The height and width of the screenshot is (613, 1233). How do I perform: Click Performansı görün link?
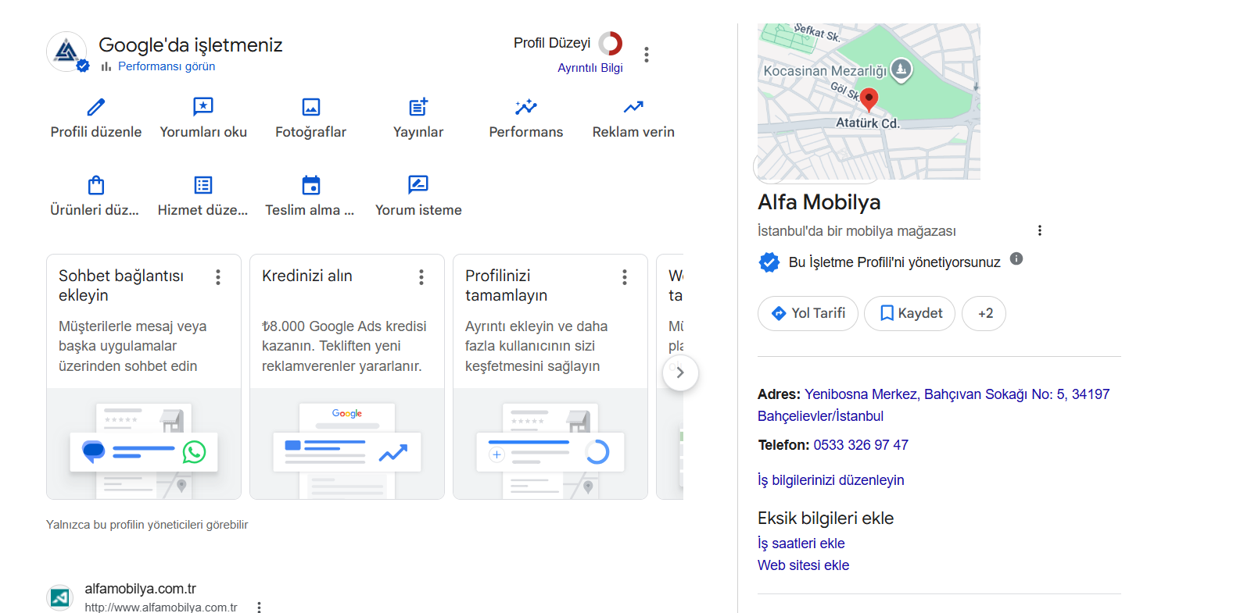tap(167, 66)
